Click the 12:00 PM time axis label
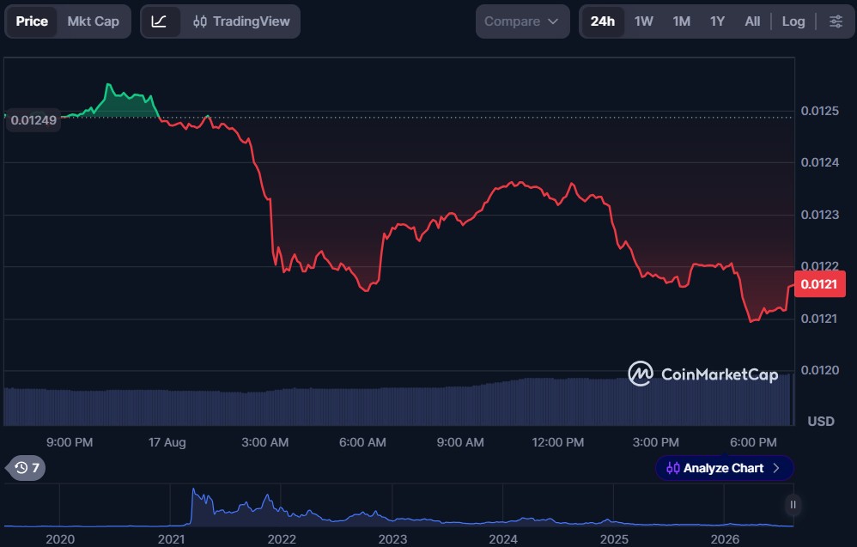The height and width of the screenshot is (547, 857). pyautogui.click(x=558, y=442)
